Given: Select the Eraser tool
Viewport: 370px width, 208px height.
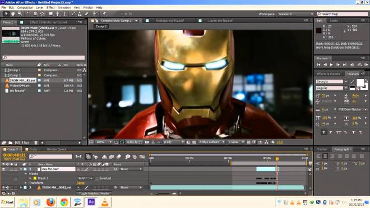Looking at the screenshot, I should click(86, 14).
